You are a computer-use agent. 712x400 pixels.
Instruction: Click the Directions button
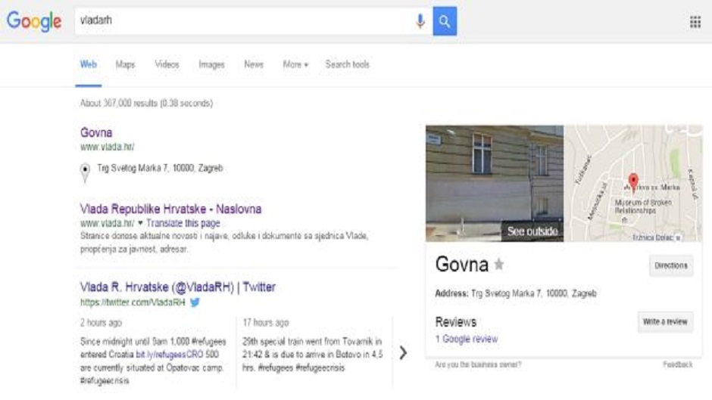[x=670, y=265]
